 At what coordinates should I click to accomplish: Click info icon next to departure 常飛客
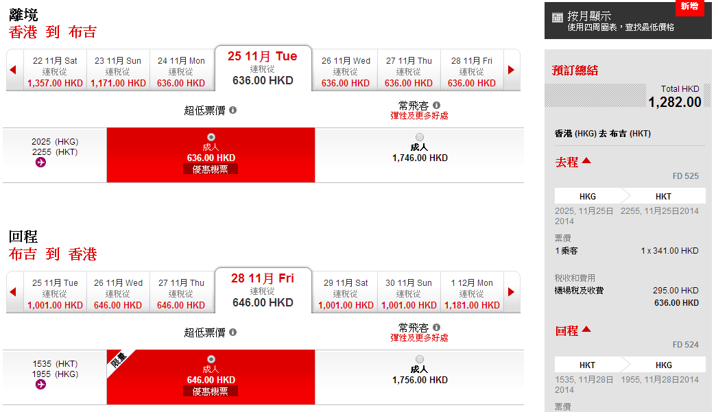(x=436, y=106)
